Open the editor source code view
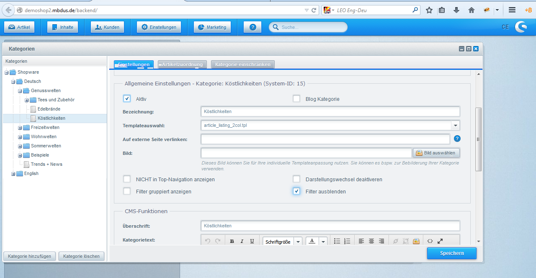This screenshot has width=536, height=278. (x=430, y=241)
